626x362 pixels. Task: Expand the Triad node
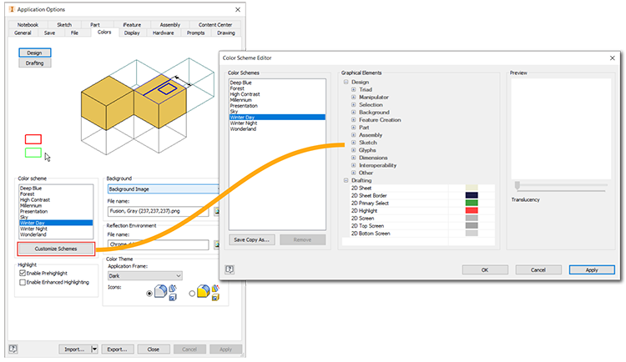[x=353, y=89]
